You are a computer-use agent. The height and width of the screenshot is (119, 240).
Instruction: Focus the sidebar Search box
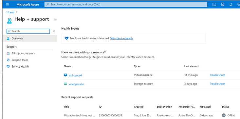tap(28, 31)
